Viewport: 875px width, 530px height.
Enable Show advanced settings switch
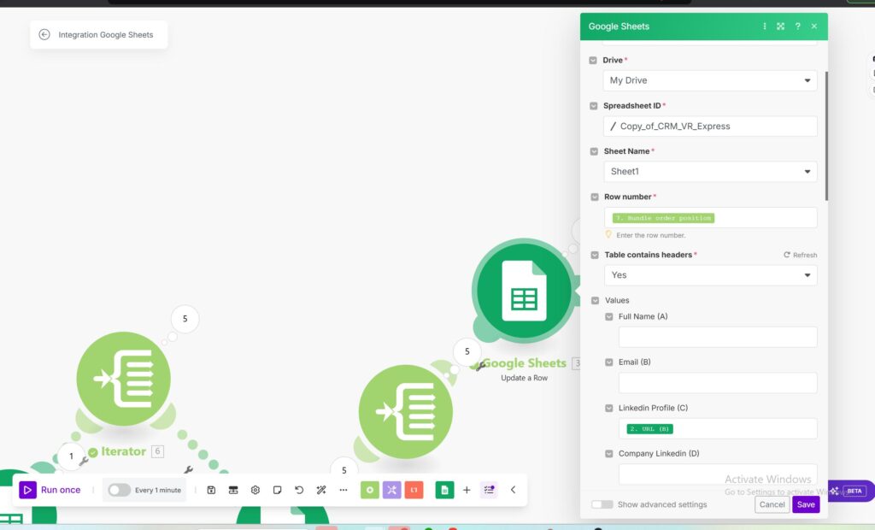602,504
